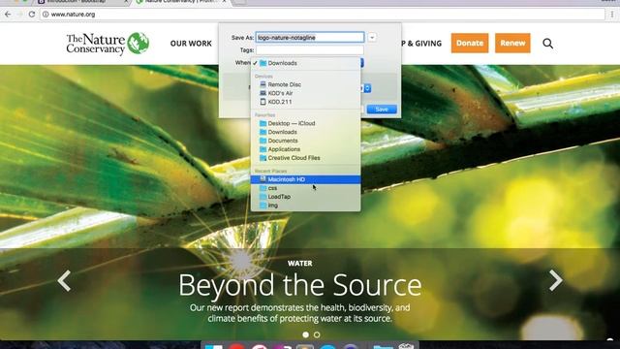
Task: Select the LoadTap recent folder
Action: (x=306, y=197)
